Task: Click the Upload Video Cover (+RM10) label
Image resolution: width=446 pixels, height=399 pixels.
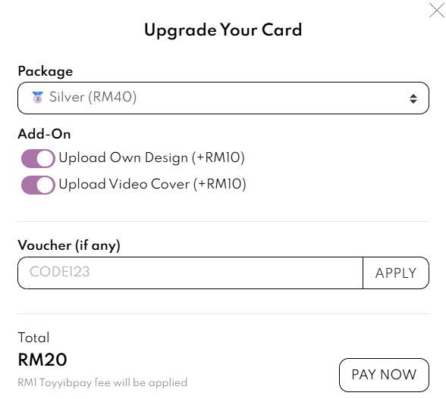Action: 152,184
